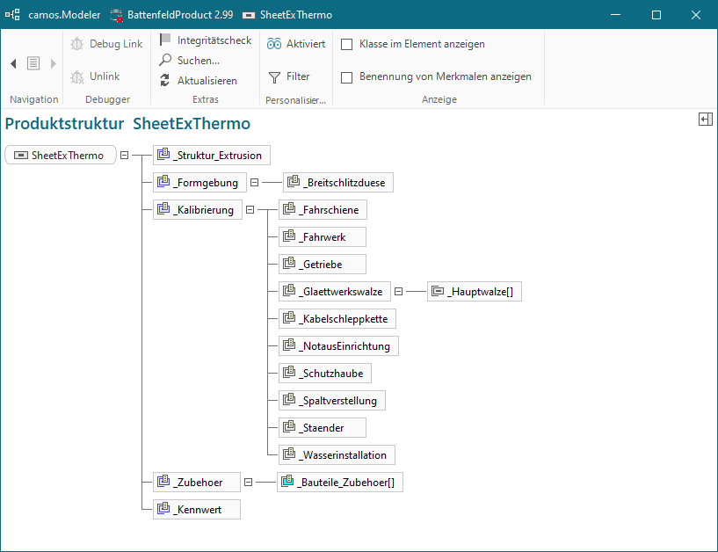Click the _Bauteile_Zubehoer[] cyan icon
Image resolution: width=718 pixels, height=552 pixels.
click(x=287, y=482)
